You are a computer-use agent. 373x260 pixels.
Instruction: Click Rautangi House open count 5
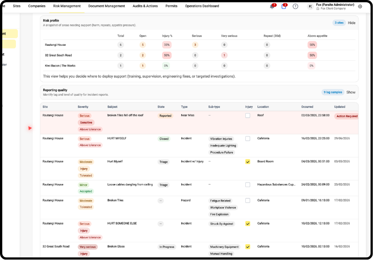pos(143,45)
